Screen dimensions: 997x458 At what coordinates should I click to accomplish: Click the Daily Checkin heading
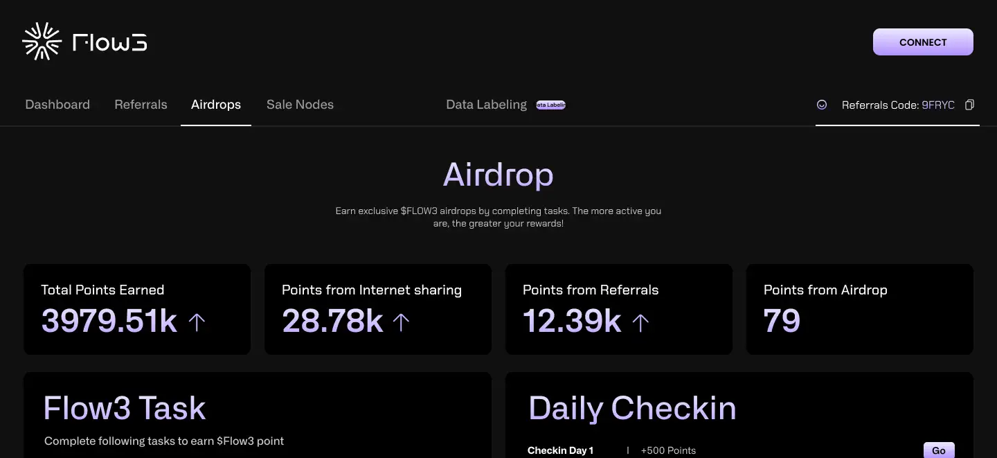coord(632,408)
